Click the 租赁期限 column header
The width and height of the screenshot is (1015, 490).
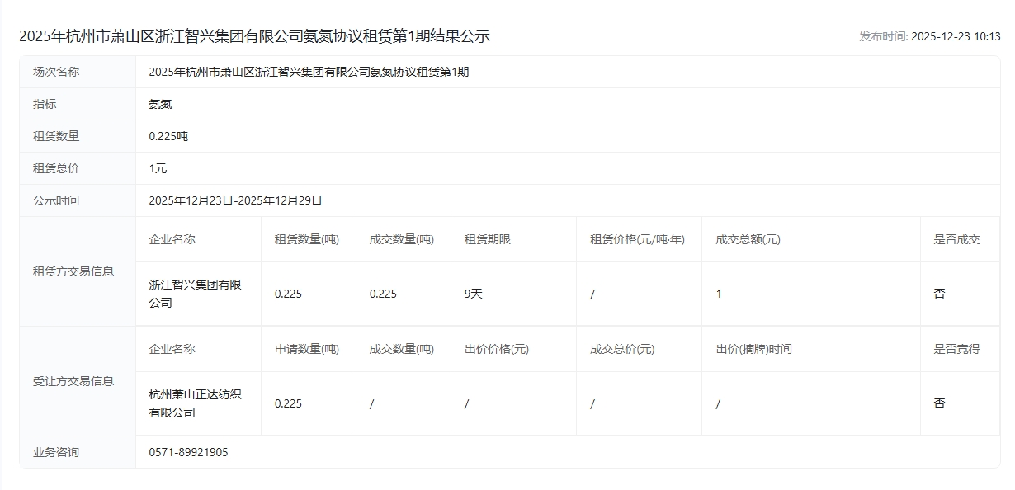pyautogui.click(x=487, y=239)
